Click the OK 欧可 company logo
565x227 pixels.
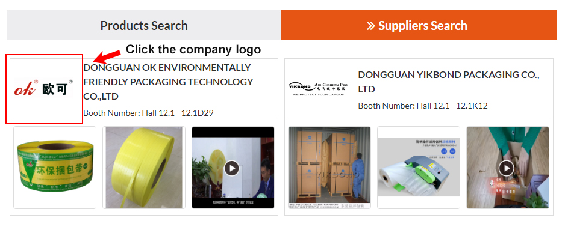(x=43, y=88)
